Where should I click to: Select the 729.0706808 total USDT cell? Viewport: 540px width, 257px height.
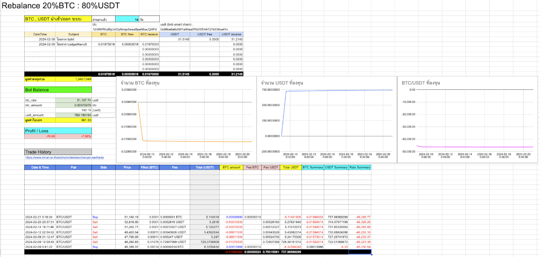click(205, 242)
